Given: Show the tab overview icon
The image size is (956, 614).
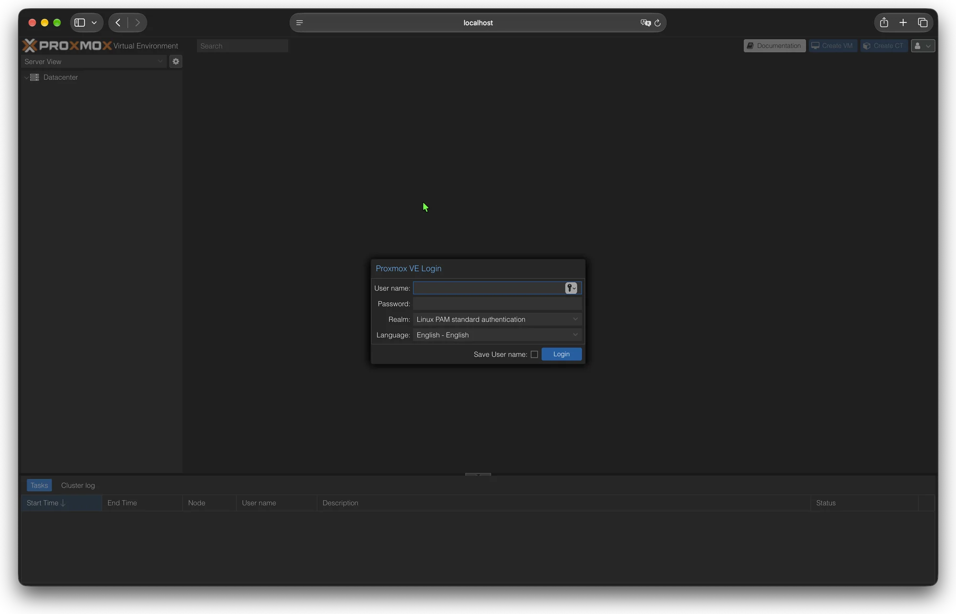Looking at the screenshot, I should 923,22.
